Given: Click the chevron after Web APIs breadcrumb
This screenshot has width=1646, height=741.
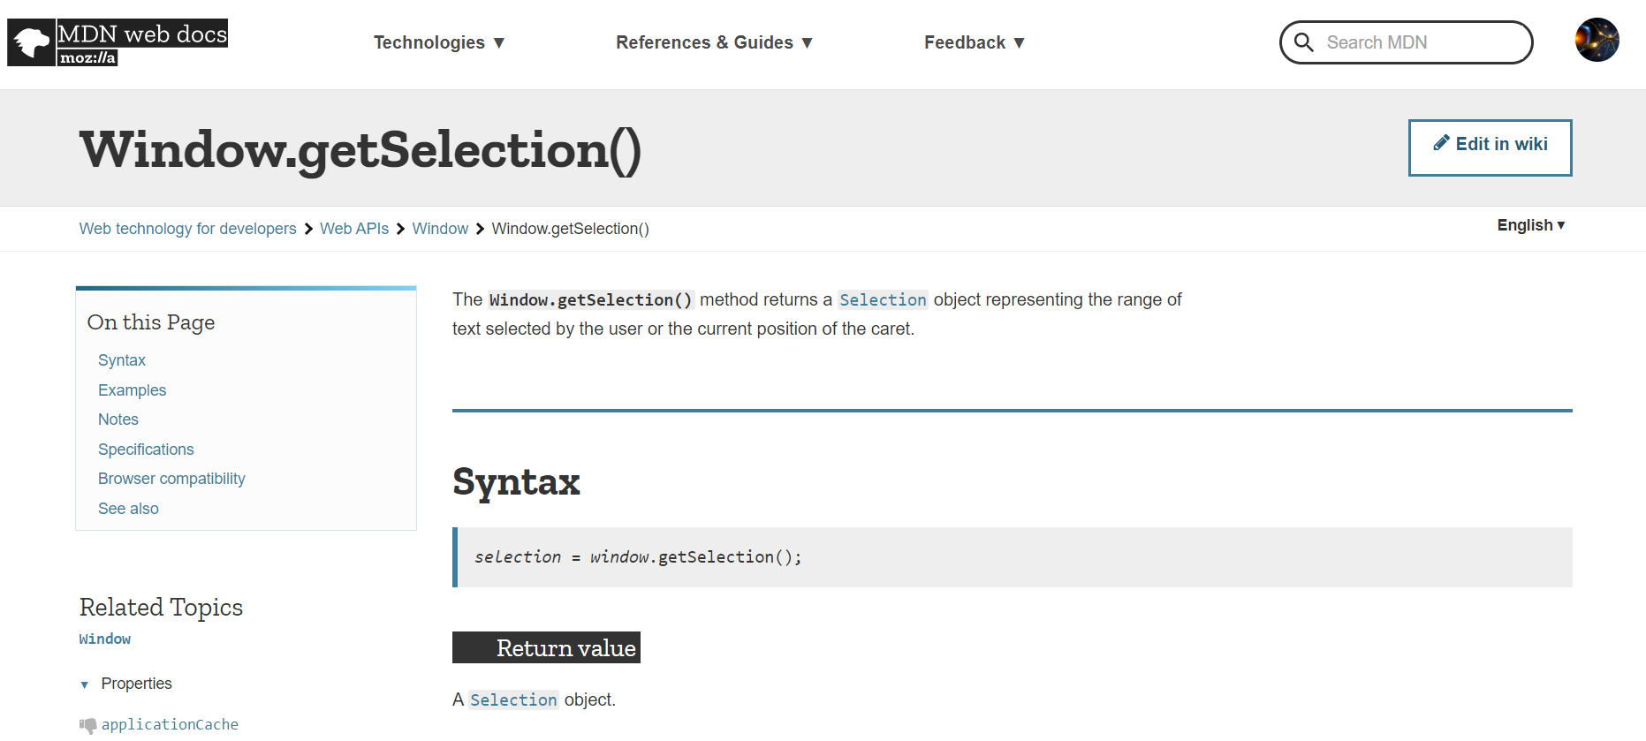Looking at the screenshot, I should tap(399, 228).
